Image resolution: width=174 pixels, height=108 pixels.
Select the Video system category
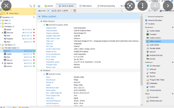click(160, 41)
